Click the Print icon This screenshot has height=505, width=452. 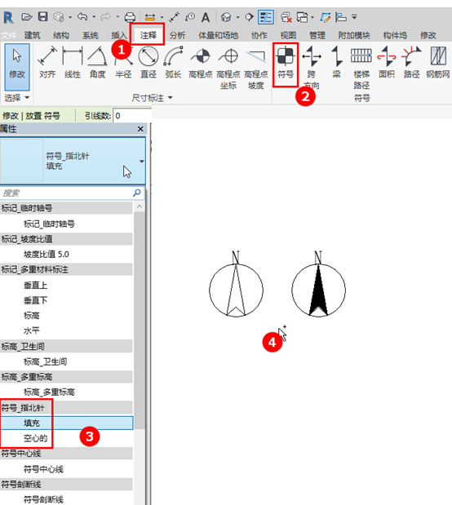[x=130, y=17]
